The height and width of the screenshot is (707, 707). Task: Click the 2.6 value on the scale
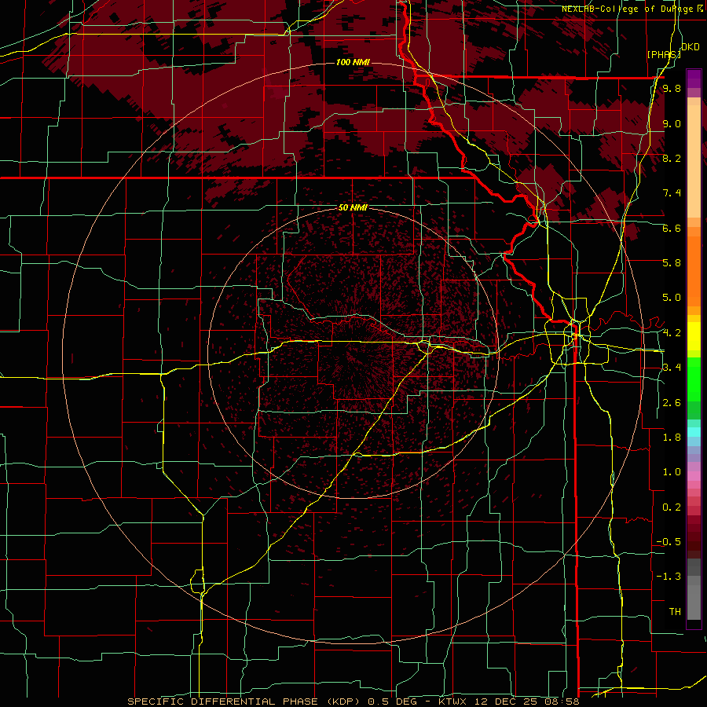click(x=672, y=403)
